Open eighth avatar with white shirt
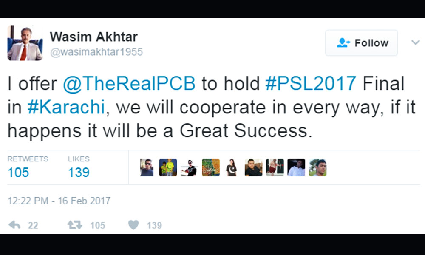 click(296, 167)
